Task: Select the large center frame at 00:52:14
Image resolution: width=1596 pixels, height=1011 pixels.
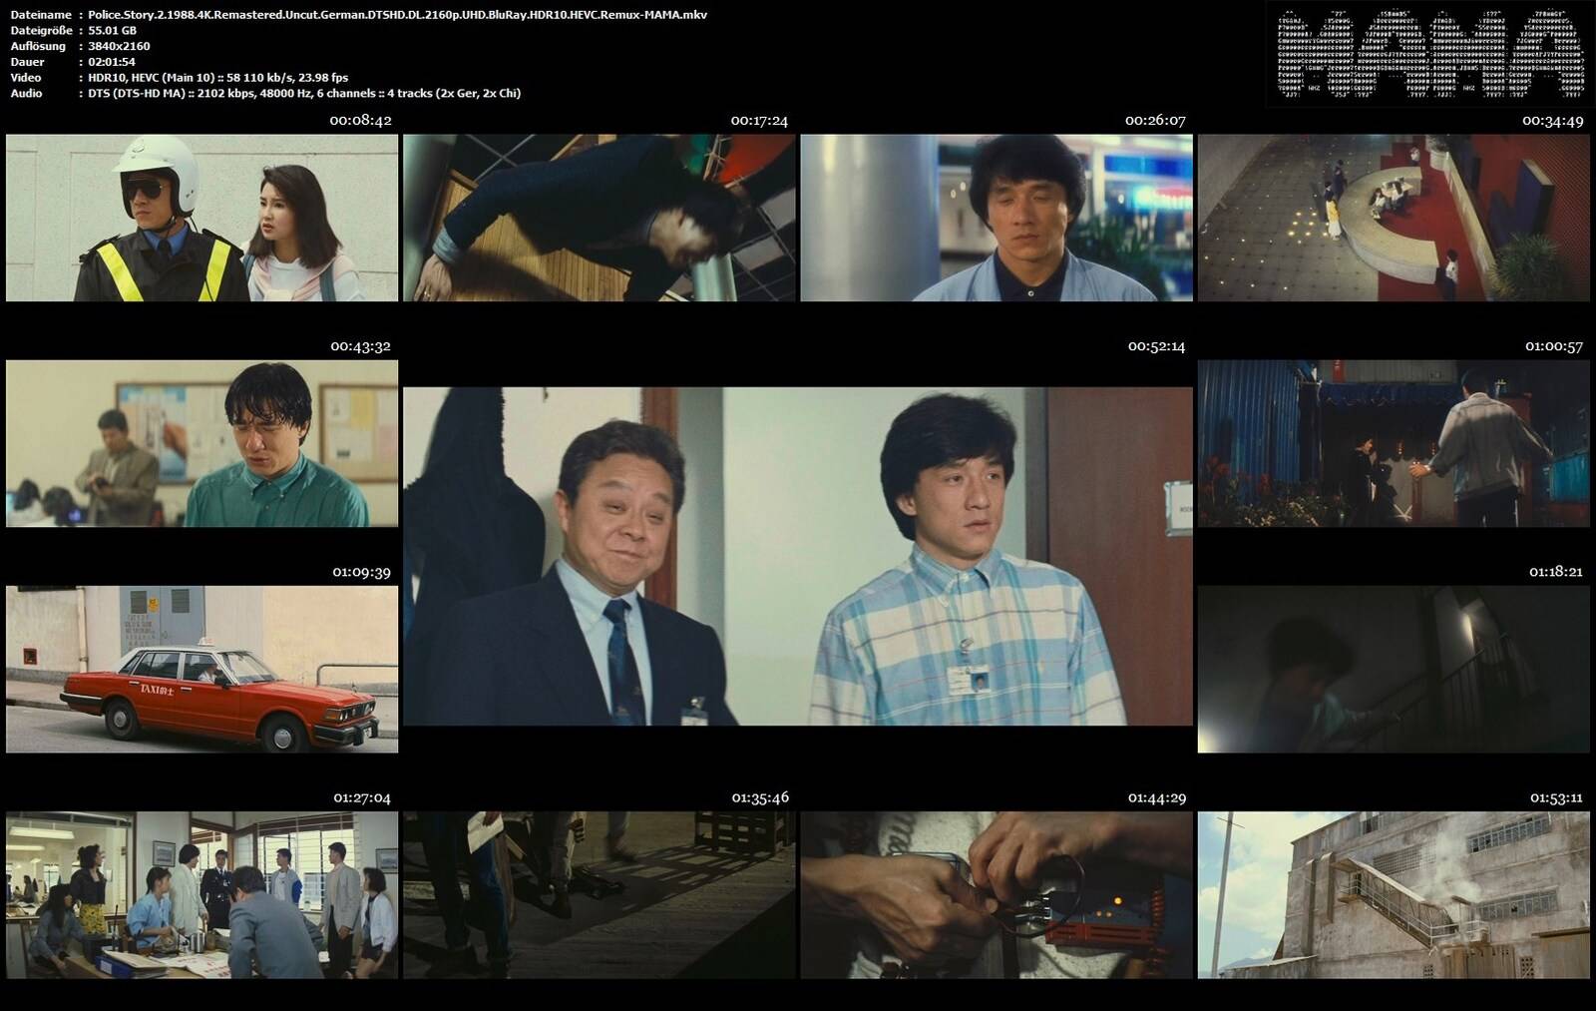Action: (798, 556)
